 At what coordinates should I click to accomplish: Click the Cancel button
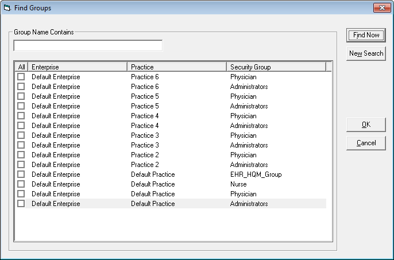coord(366,143)
